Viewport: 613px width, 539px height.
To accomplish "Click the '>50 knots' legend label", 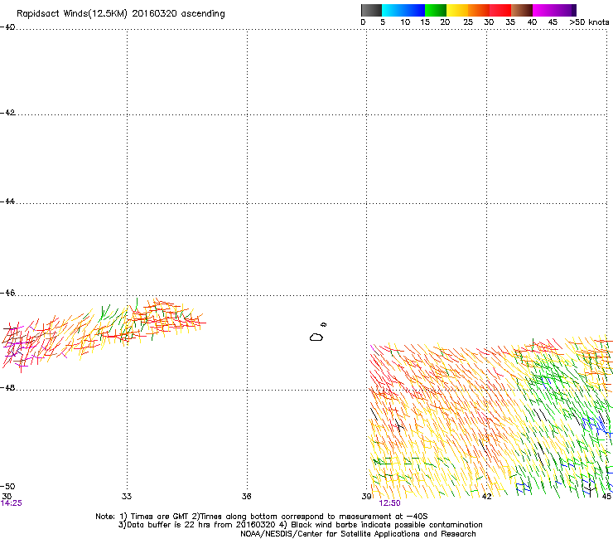I will pos(589,22).
